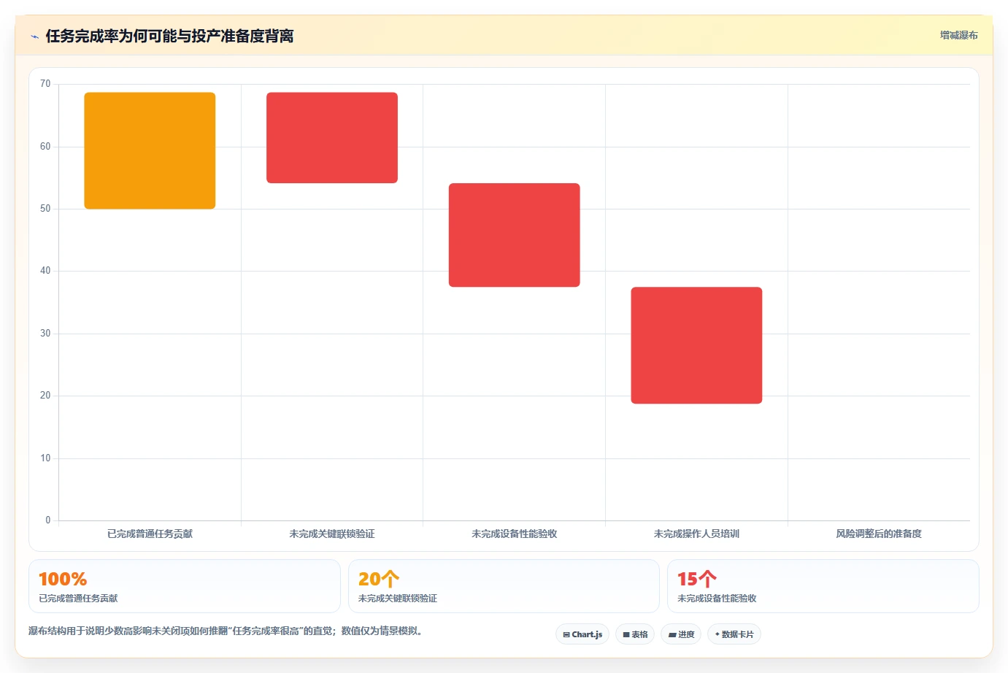
Task: Click the y-axis value 50
Action: tap(45, 209)
